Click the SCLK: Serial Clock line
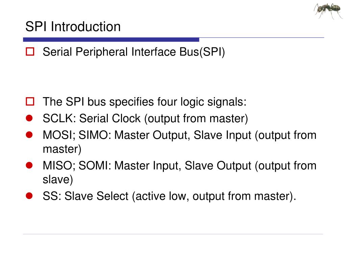This screenshot has height=260, width=346. pos(145,118)
